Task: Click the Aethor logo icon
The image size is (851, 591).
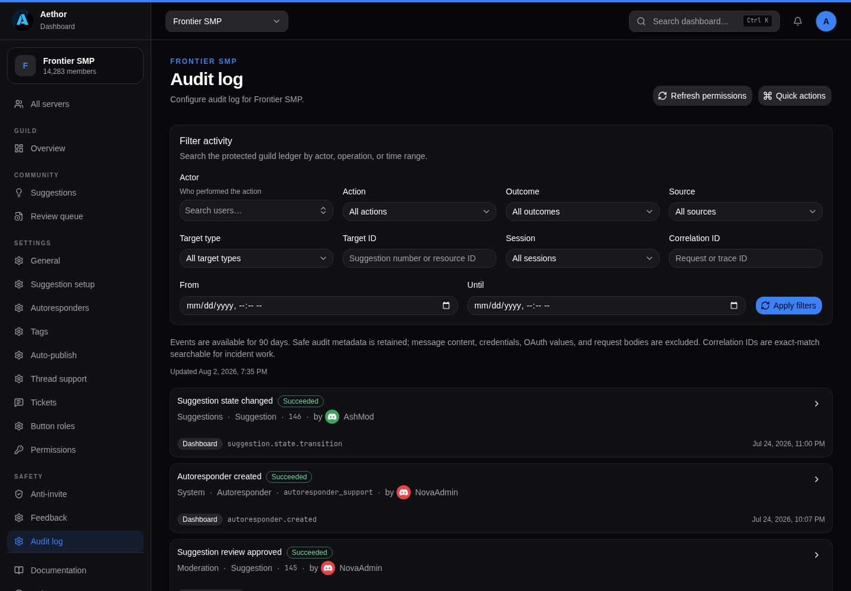Action: [x=22, y=20]
